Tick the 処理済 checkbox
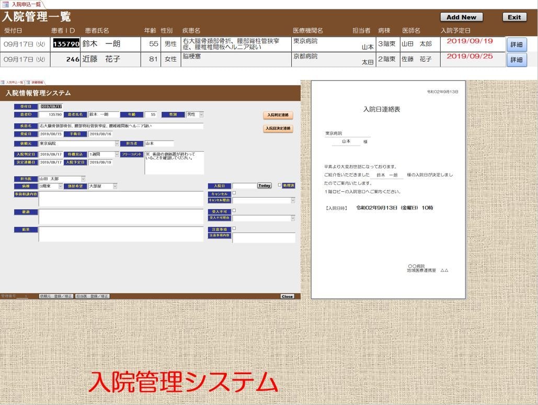This screenshot has width=538, height=405. click(x=280, y=185)
